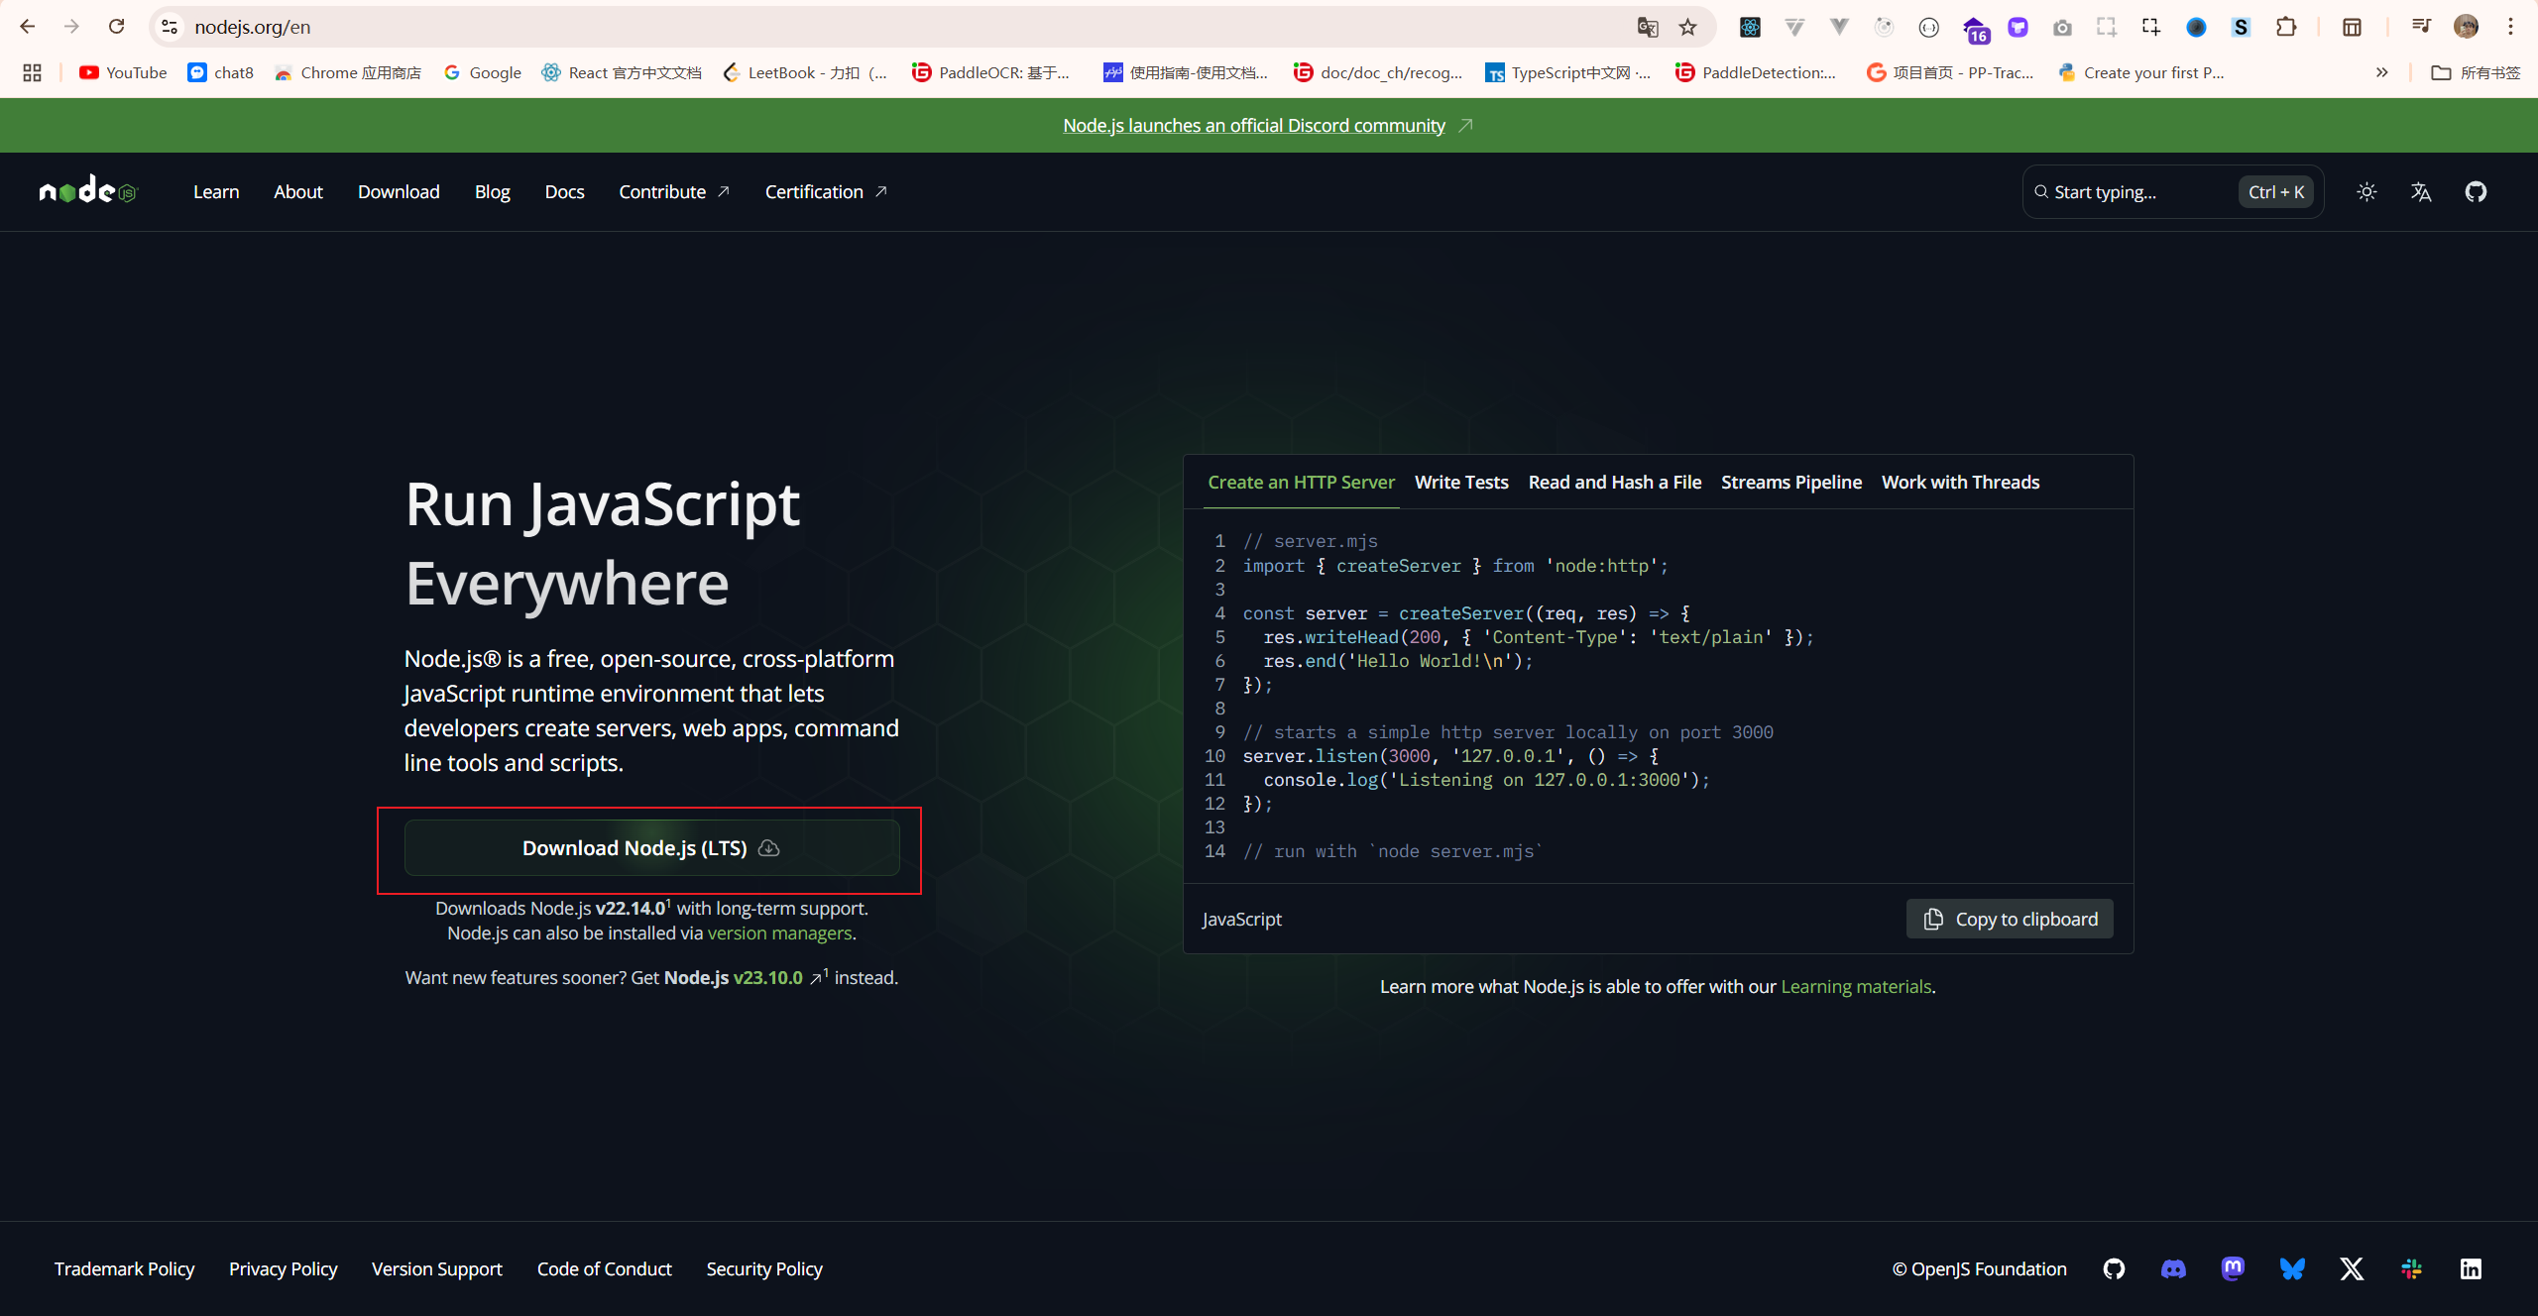
Task: Copy the code with Copy to clipboard
Action: coord(2010,920)
